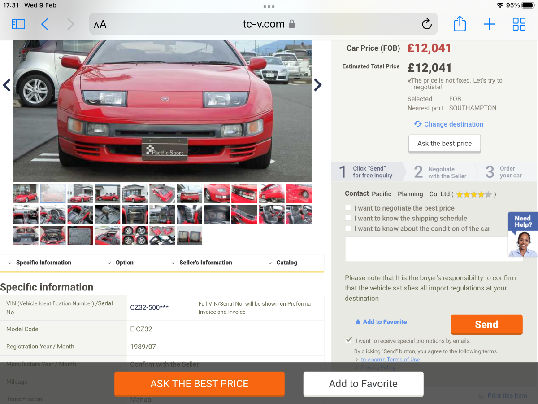Image resolution: width=538 pixels, height=404 pixels.
Task: Switch to the Specific Information tab
Action: click(40, 263)
